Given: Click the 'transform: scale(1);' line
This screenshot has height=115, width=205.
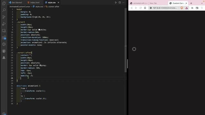Looking at the screenshot, I should pyautogui.click(x=35, y=91).
